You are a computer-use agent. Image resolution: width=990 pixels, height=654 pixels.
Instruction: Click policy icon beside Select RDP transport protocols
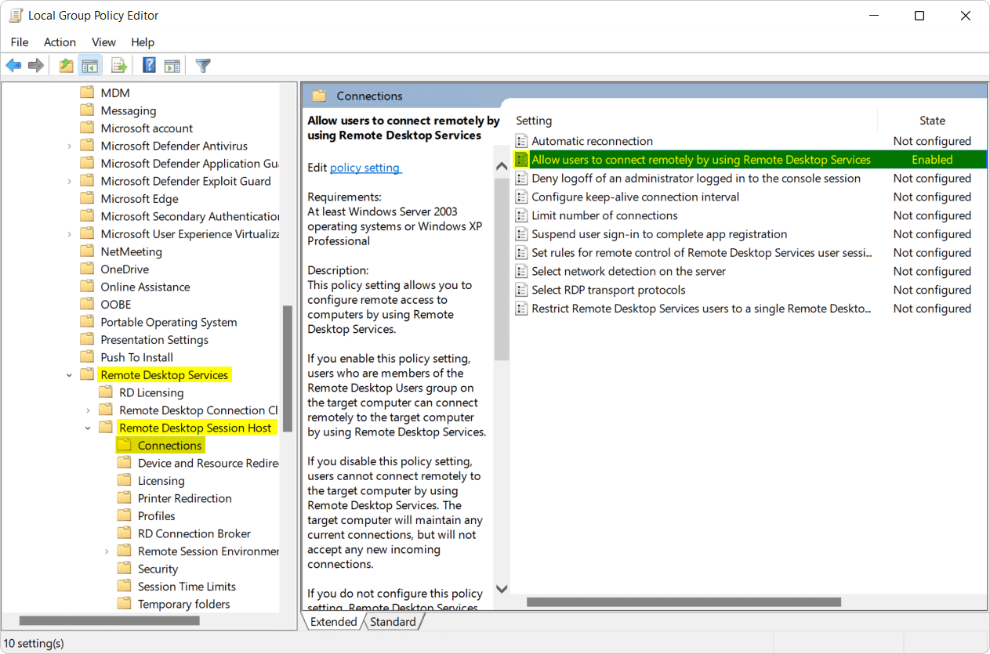tap(521, 290)
